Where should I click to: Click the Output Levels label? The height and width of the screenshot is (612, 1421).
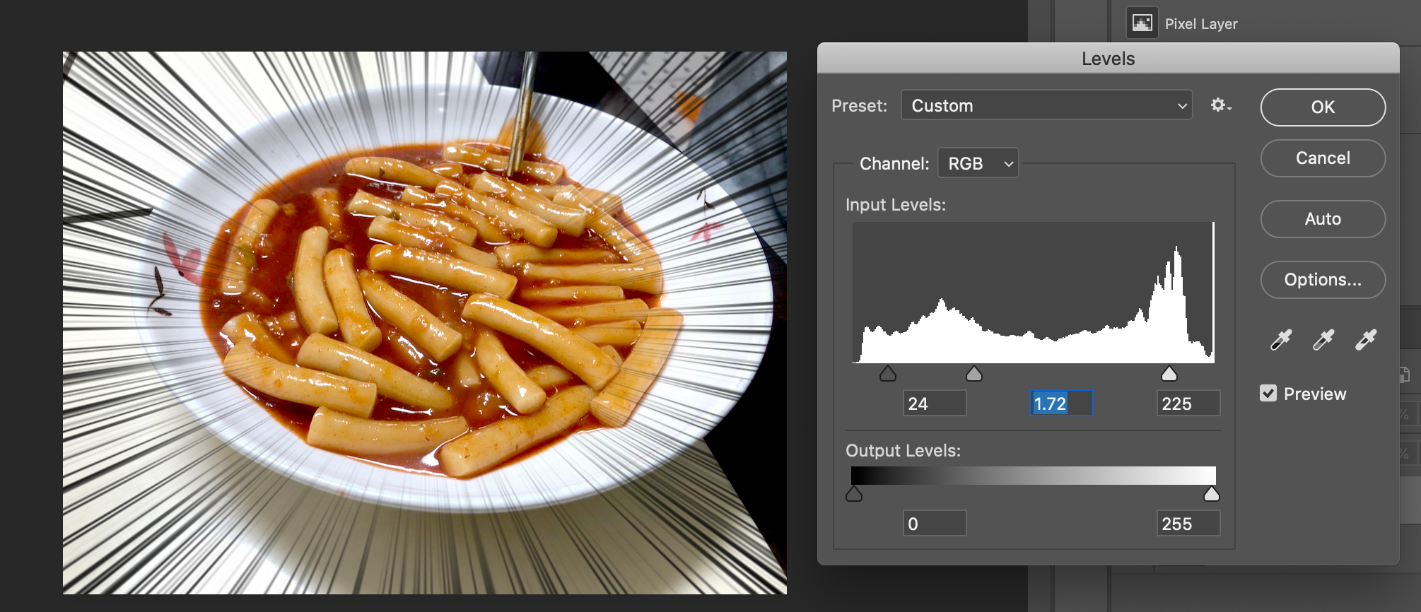904,451
